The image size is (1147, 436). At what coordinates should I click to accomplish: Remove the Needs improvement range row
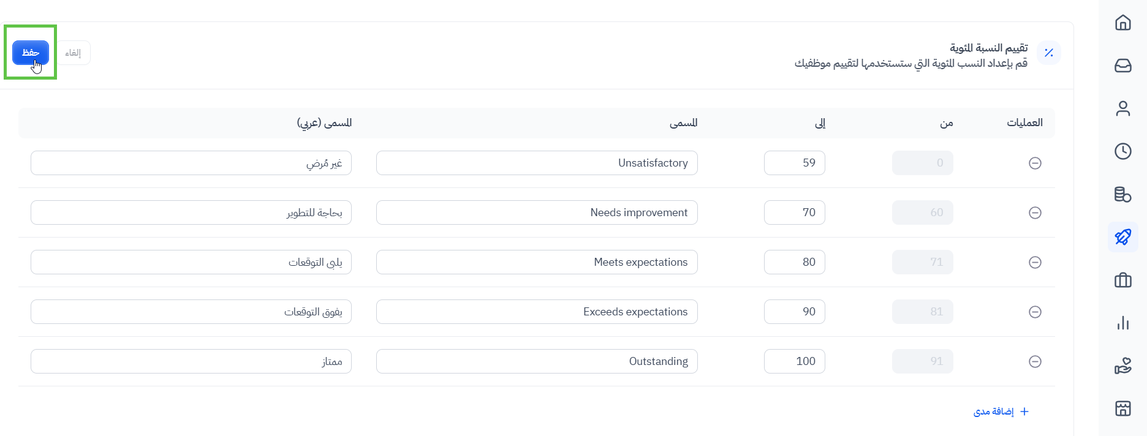point(1035,212)
